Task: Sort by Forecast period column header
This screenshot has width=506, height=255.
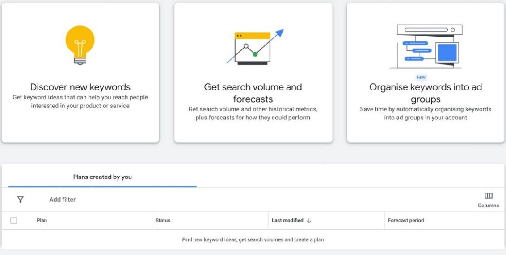Action: tap(406, 221)
